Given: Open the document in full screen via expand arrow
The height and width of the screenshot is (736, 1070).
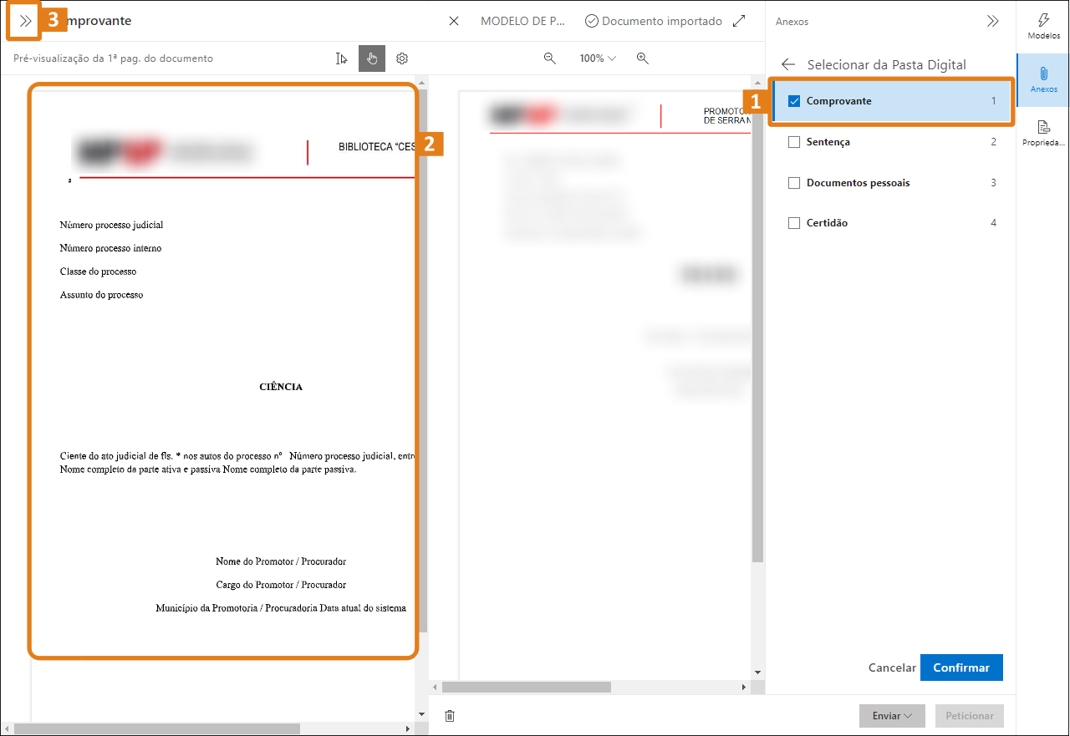Looking at the screenshot, I should click(739, 21).
